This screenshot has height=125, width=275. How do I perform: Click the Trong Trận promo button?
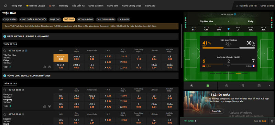(217, 111)
